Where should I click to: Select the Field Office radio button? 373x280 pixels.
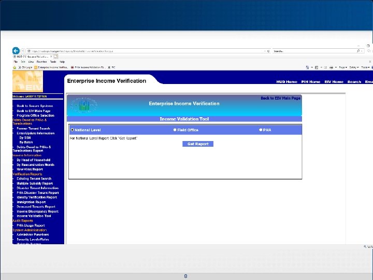click(175, 130)
